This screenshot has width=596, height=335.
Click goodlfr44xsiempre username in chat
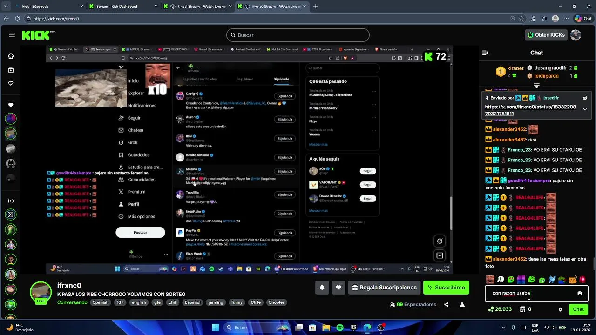[529, 181]
